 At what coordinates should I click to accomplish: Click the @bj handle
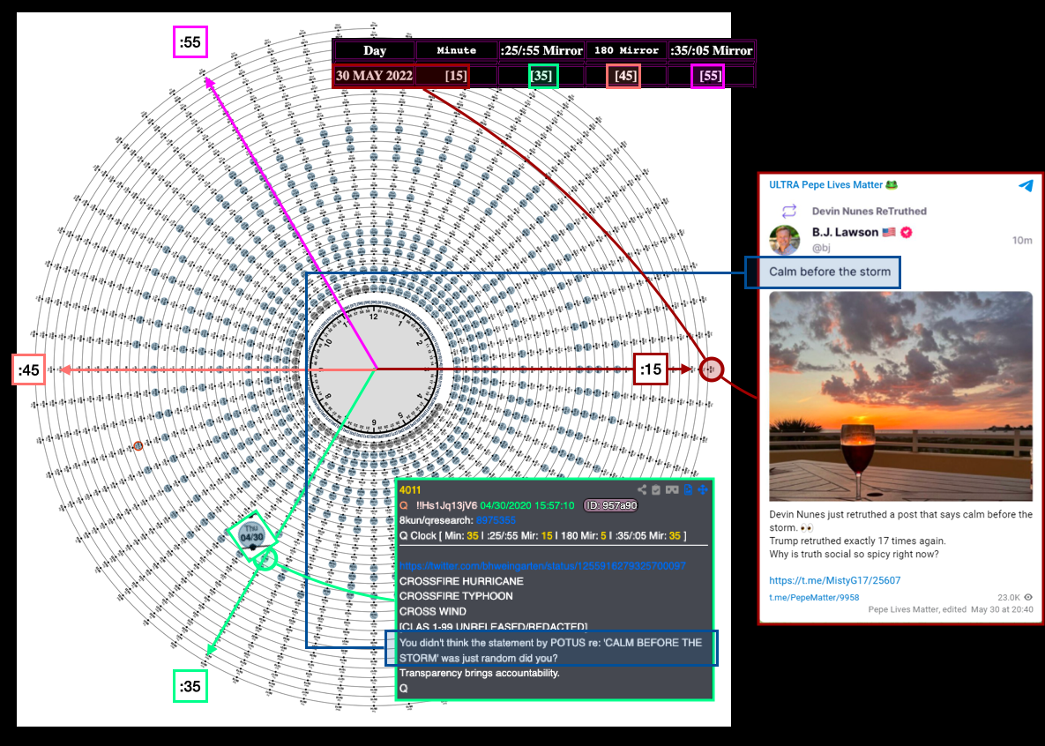[821, 248]
